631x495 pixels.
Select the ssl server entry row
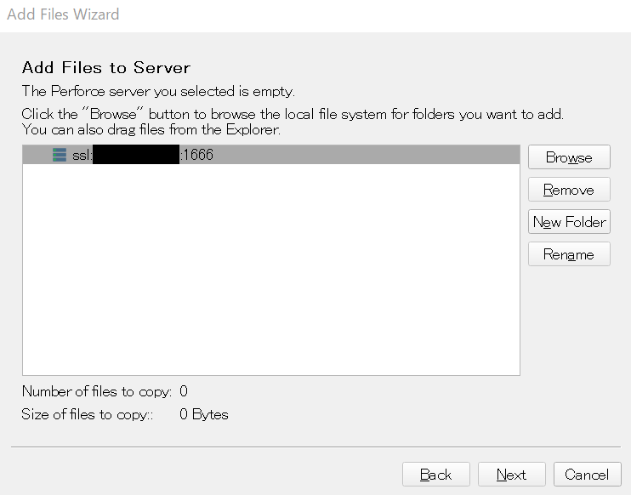[x=340, y=155]
